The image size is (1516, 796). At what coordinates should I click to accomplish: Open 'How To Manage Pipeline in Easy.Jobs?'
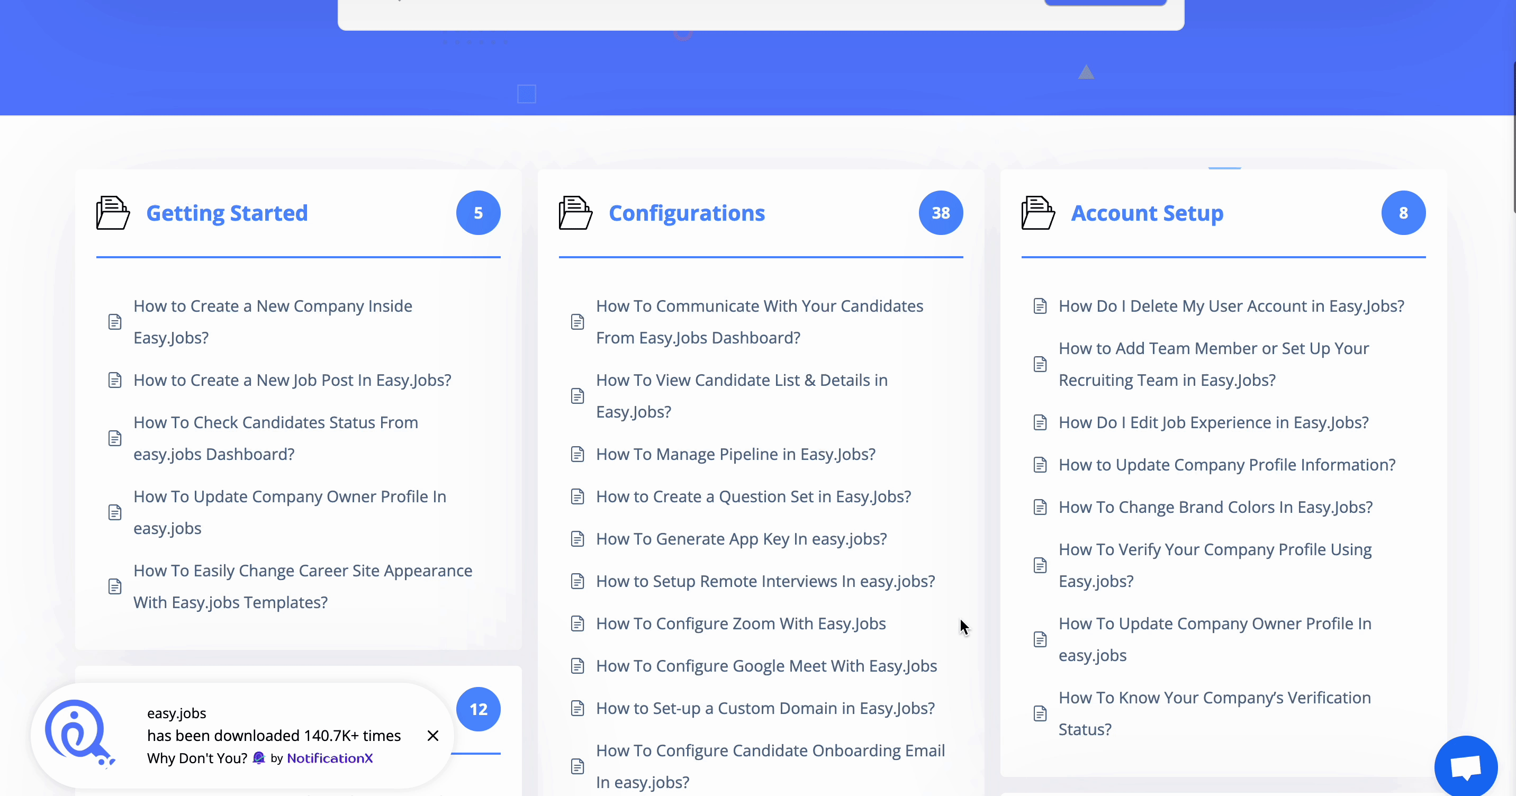pos(736,454)
